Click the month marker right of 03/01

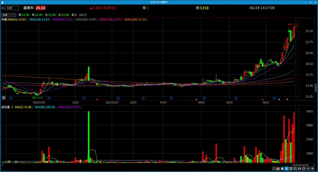(171, 98)
